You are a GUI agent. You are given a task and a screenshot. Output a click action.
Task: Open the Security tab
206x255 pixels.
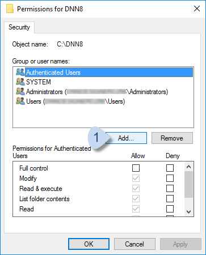(19, 27)
